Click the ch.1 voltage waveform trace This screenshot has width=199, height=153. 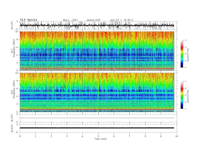[x=97, y=25]
